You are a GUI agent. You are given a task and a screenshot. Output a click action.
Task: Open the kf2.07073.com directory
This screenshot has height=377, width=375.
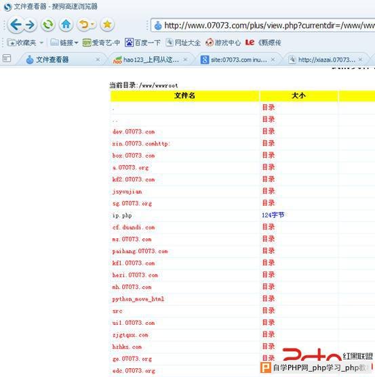coord(134,179)
